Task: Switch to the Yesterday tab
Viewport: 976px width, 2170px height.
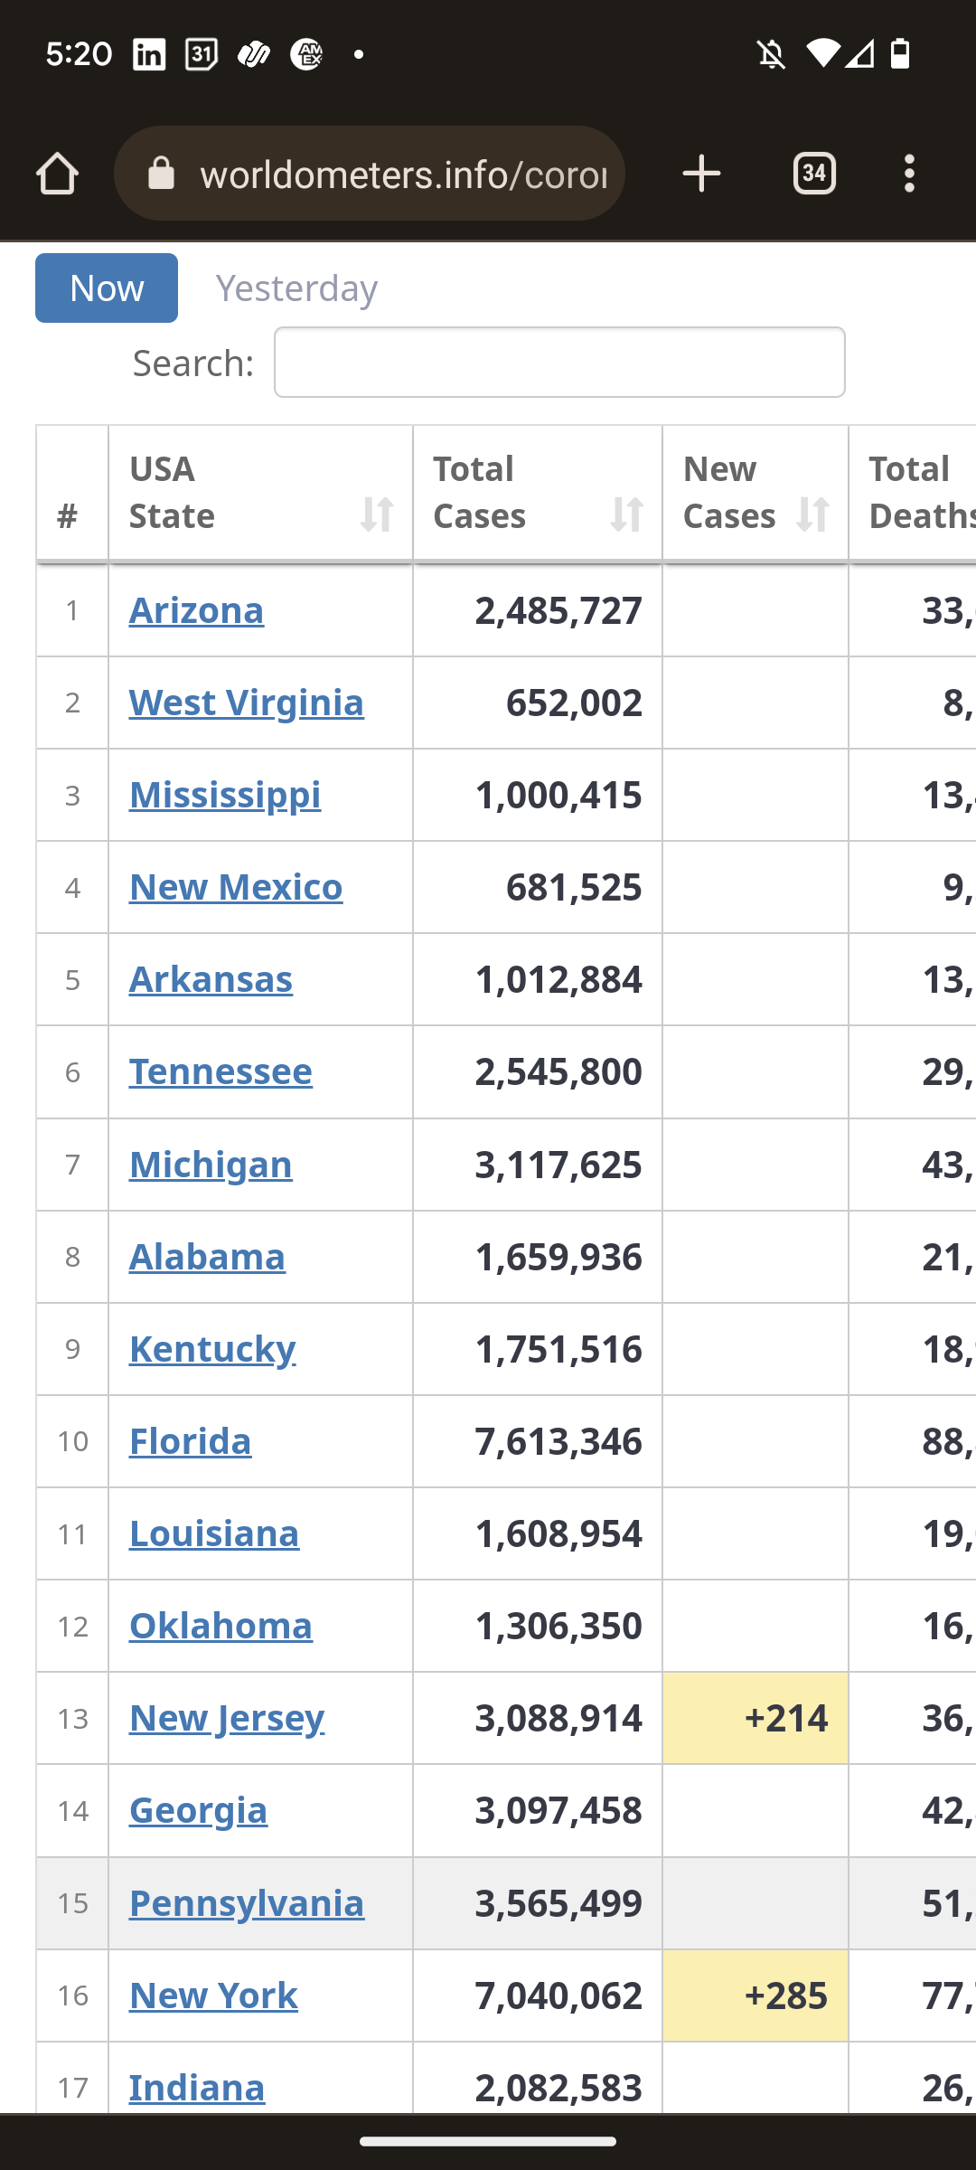Action: [296, 288]
